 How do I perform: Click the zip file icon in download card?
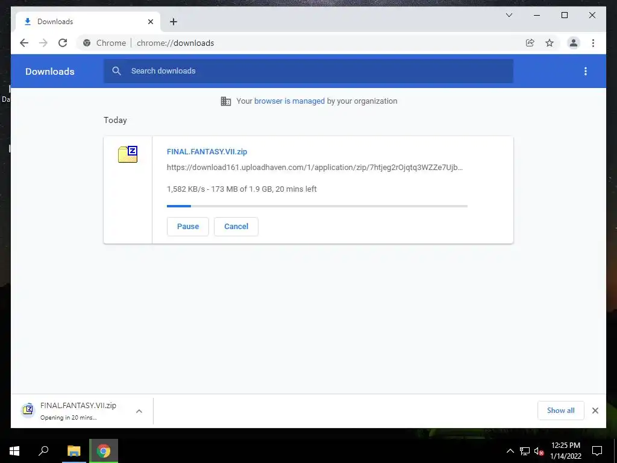(x=128, y=154)
